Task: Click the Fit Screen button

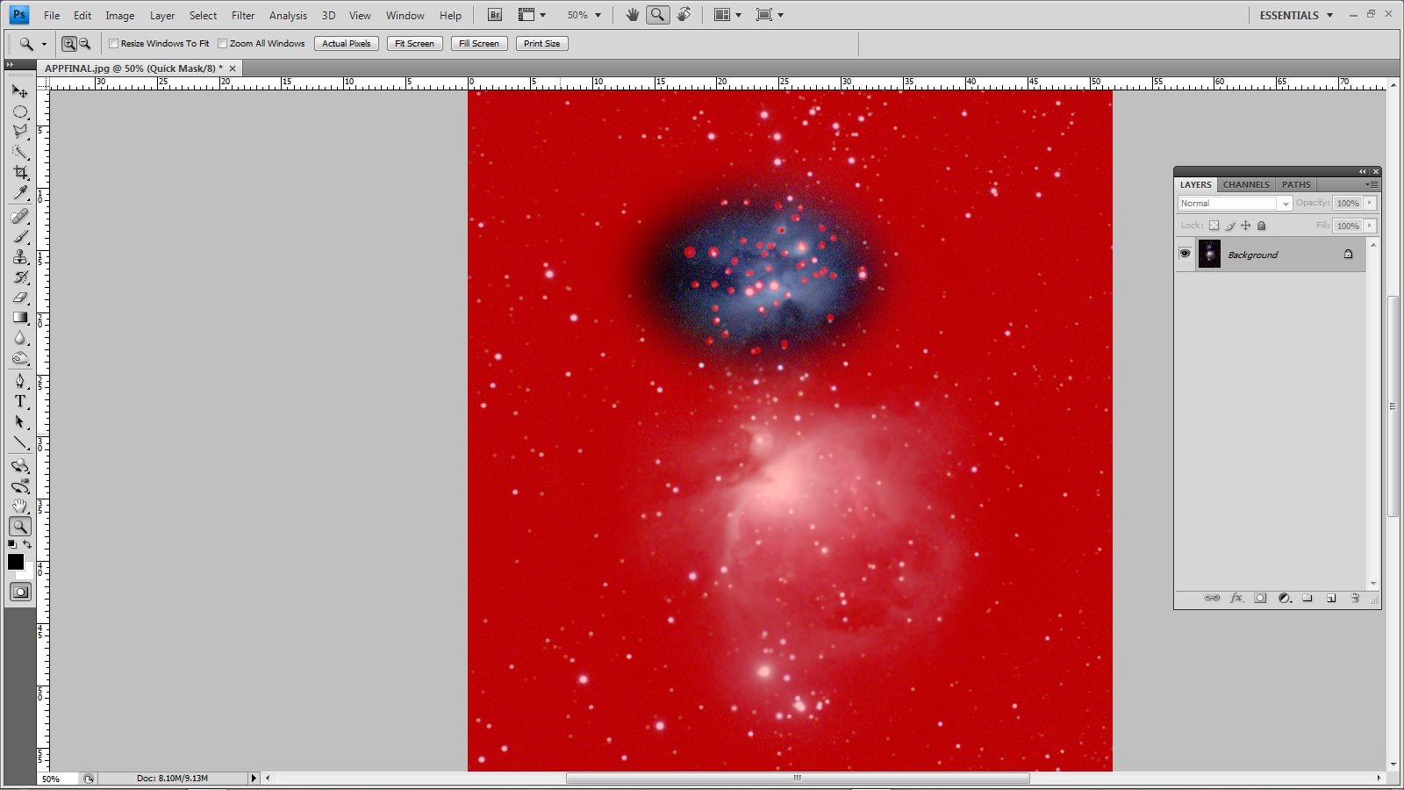Action: coord(414,43)
